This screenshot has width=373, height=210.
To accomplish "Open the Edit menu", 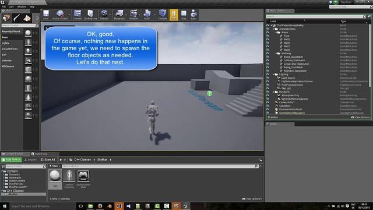I will point(12,7).
